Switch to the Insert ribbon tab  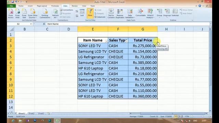click(x=30, y=6)
